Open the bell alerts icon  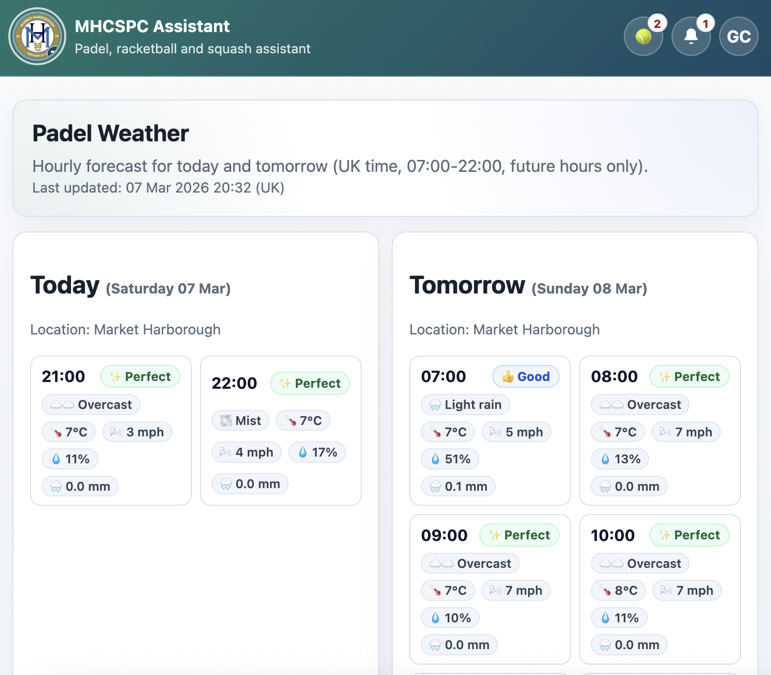coord(691,36)
